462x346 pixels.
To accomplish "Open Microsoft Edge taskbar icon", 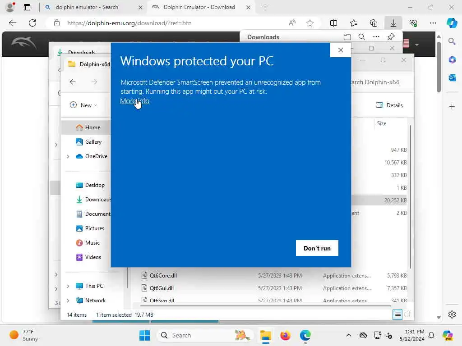I will pos(305,335).
